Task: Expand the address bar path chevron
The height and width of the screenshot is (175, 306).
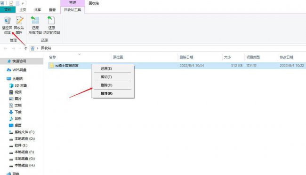Action: click(38, 48)
